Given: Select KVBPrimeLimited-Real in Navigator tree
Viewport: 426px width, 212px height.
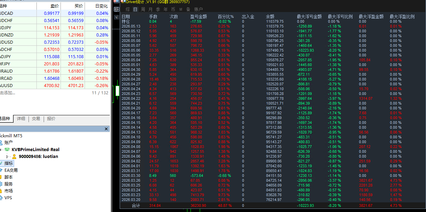Looking at the screenshot, I should point(35,149).
